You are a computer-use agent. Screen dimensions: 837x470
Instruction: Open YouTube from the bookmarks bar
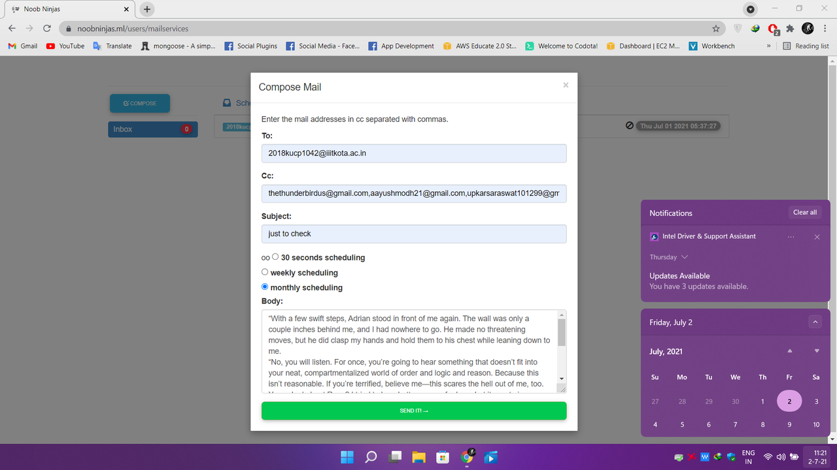coord(65,46)
